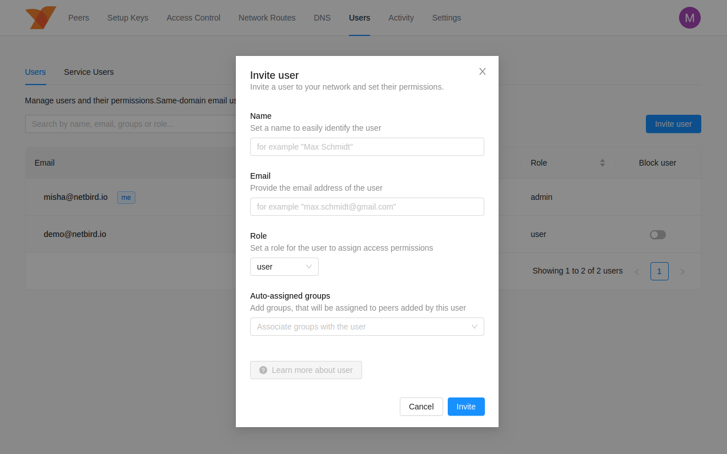The image size is (727, 454).
Task: Click the NetBird logo icon
Action: [x=41, y=18]
